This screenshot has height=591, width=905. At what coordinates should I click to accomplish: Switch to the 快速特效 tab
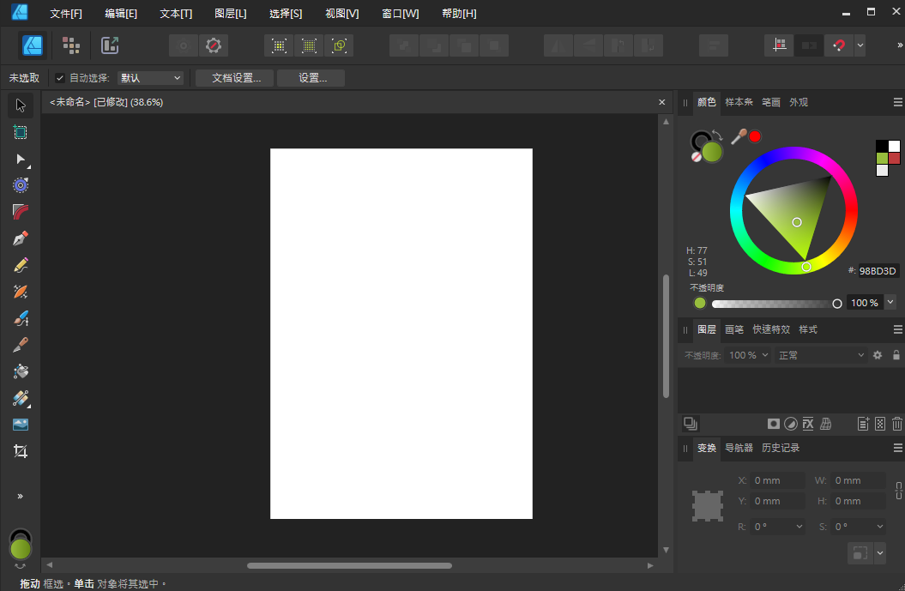tap(771, 329)
